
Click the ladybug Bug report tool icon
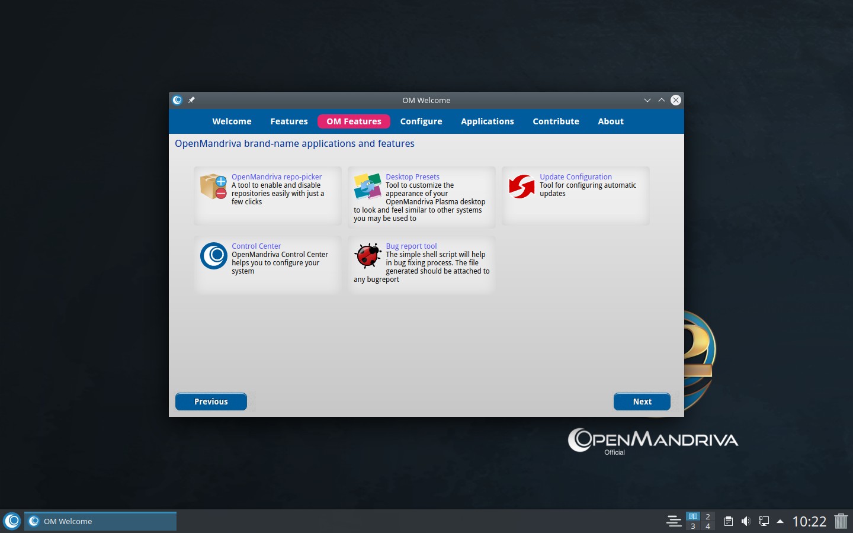(367, 256)
